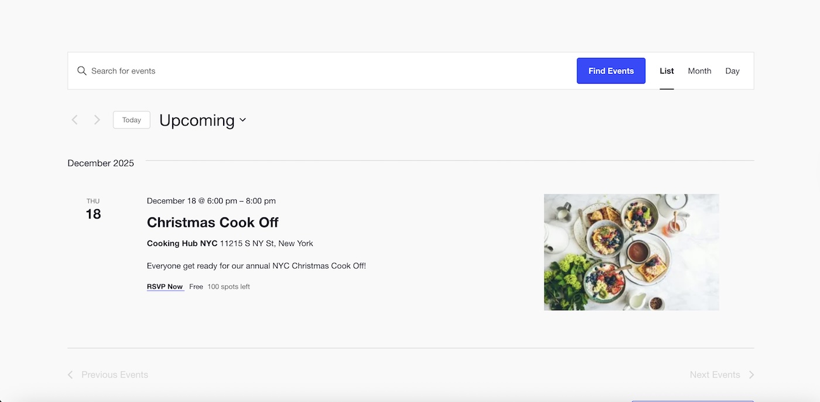Click the chevron icon beside Previous Events
This screenshot has height=402, width=820.
[x=70, y=375]
